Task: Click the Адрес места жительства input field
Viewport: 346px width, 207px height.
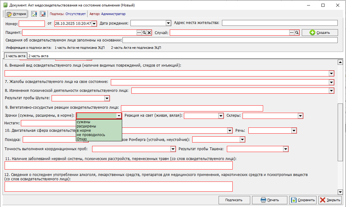Action: pyautogui.click(x=279, y=23)
